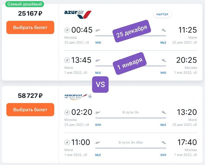This screenshot has height=165, width=205.
Task: Select the ticket for 25 167 ₽
Action: click(x=30, y=27)
